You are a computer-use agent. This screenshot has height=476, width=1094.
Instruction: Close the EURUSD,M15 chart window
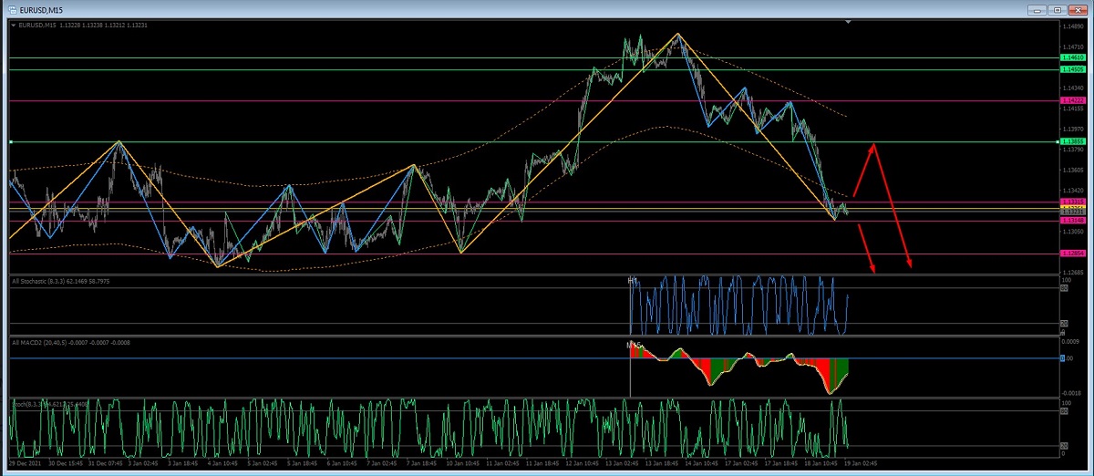[x=1079, y=9]
